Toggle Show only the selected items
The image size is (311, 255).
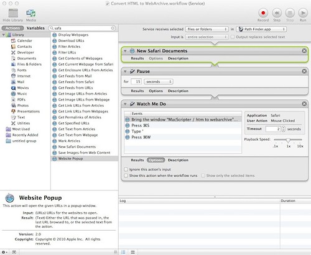pyautogui.click(x=203, y=176)
